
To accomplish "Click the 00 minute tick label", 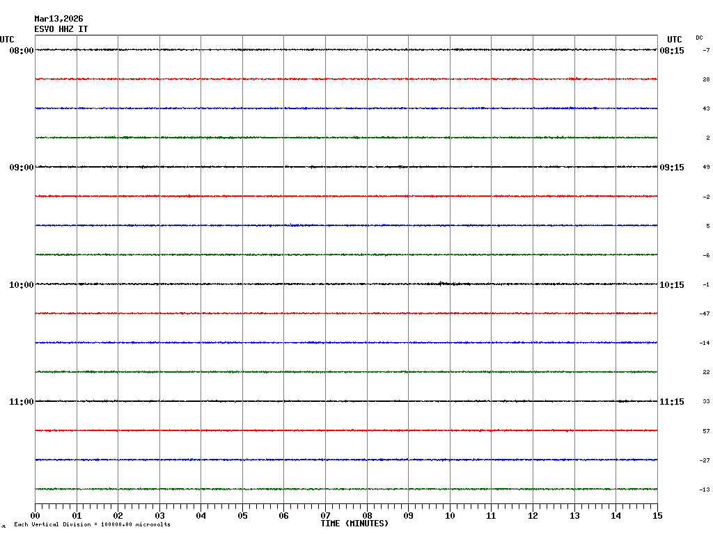I will [x=35, y=516].
